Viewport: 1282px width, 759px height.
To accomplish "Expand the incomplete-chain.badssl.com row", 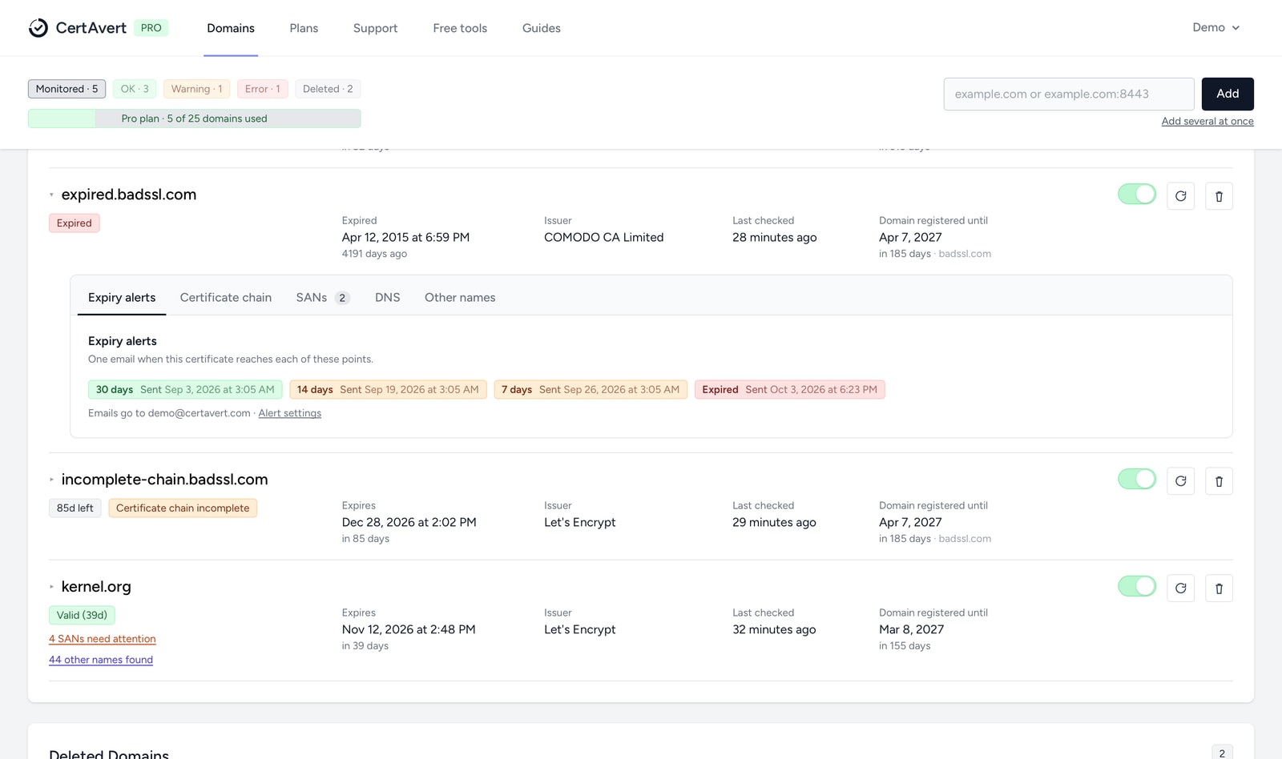I will click(x=51, y=480).
